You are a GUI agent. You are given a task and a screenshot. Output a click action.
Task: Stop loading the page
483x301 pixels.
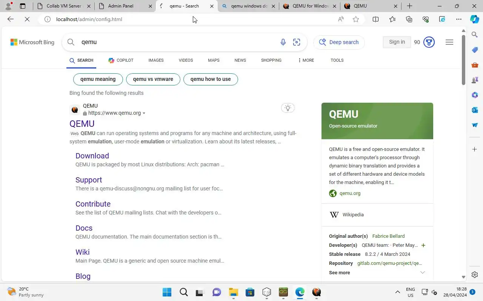[x=27, y=19]
